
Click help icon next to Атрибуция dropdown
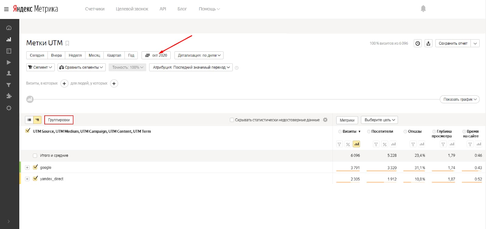click(237, 68)
